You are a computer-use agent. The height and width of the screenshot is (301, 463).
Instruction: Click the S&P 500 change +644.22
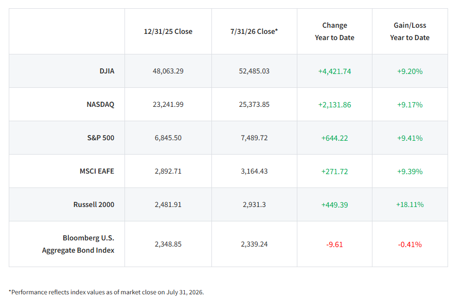pos(334,138)
